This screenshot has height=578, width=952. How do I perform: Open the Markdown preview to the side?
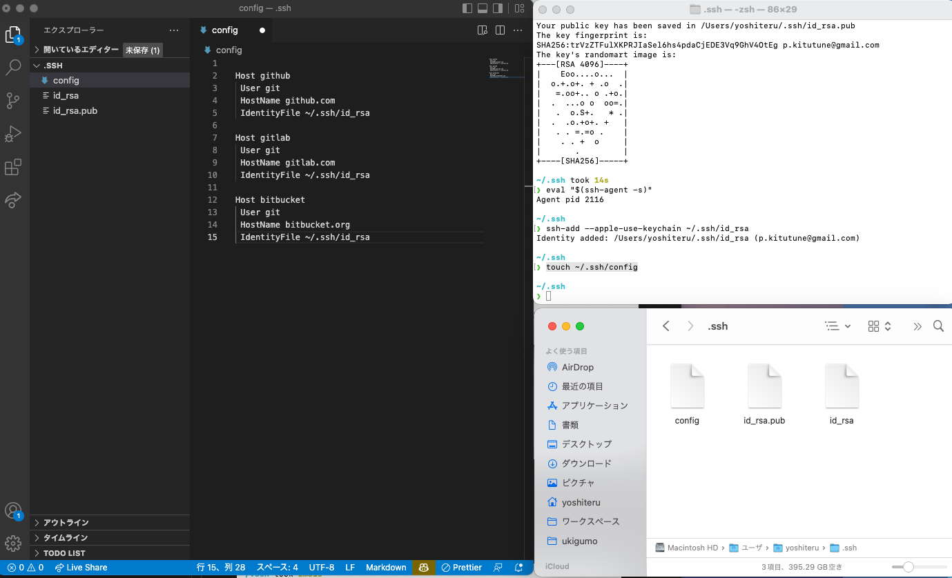click(482, 30)
